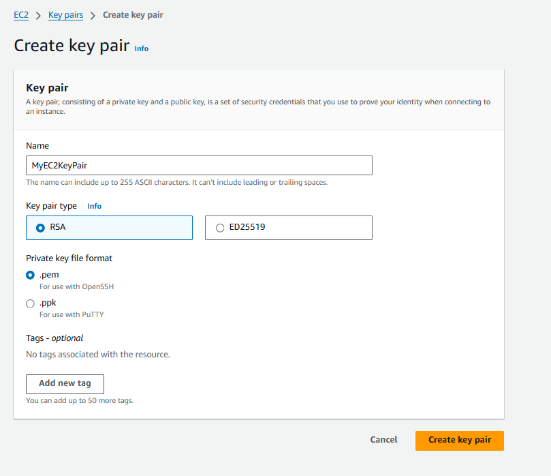551x476 pixels.
Task: Choose the .pem private key file format
Action: pyautogui.click(x=29, y=274)
